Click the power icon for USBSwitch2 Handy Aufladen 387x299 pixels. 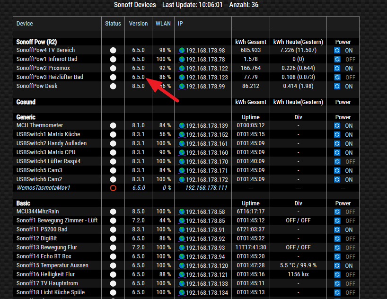point(337,144)
